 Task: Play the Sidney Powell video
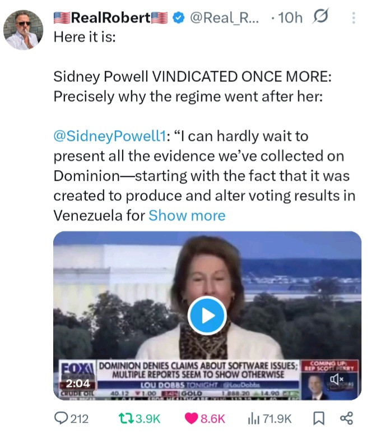[x=207, y=315]
